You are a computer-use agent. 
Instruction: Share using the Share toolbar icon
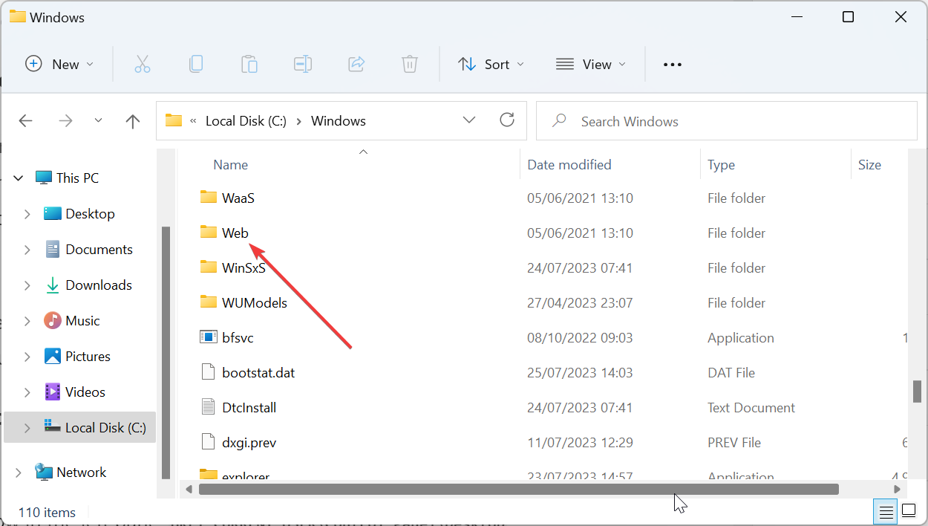click(x=356, y=64)
